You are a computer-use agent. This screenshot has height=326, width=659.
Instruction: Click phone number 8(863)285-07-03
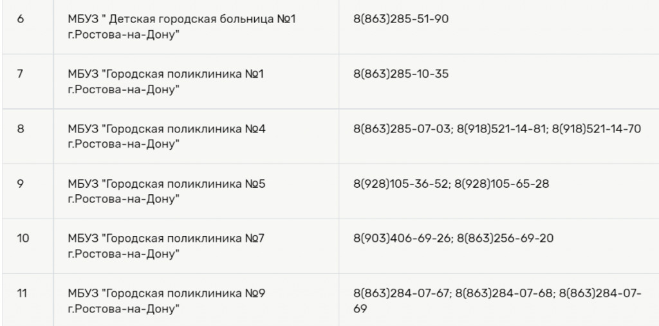(x=402, y=129)
